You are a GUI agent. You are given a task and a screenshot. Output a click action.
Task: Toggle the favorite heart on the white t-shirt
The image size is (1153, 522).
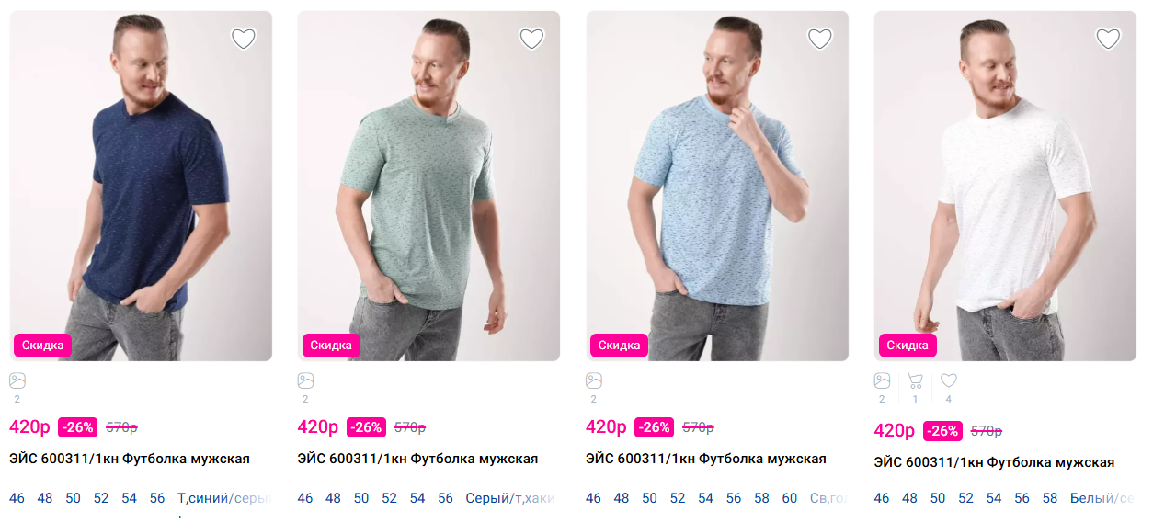click(x=1108, y=39)
